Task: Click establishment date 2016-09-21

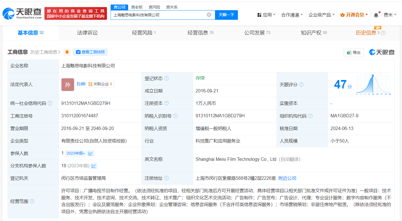Action: pos(207,91)
